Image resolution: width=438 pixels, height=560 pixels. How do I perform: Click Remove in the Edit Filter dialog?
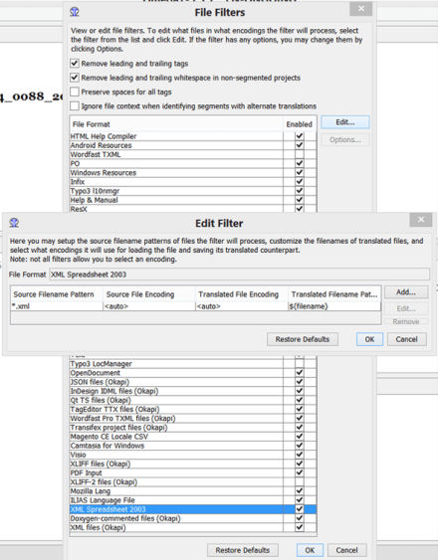(406, 322)
